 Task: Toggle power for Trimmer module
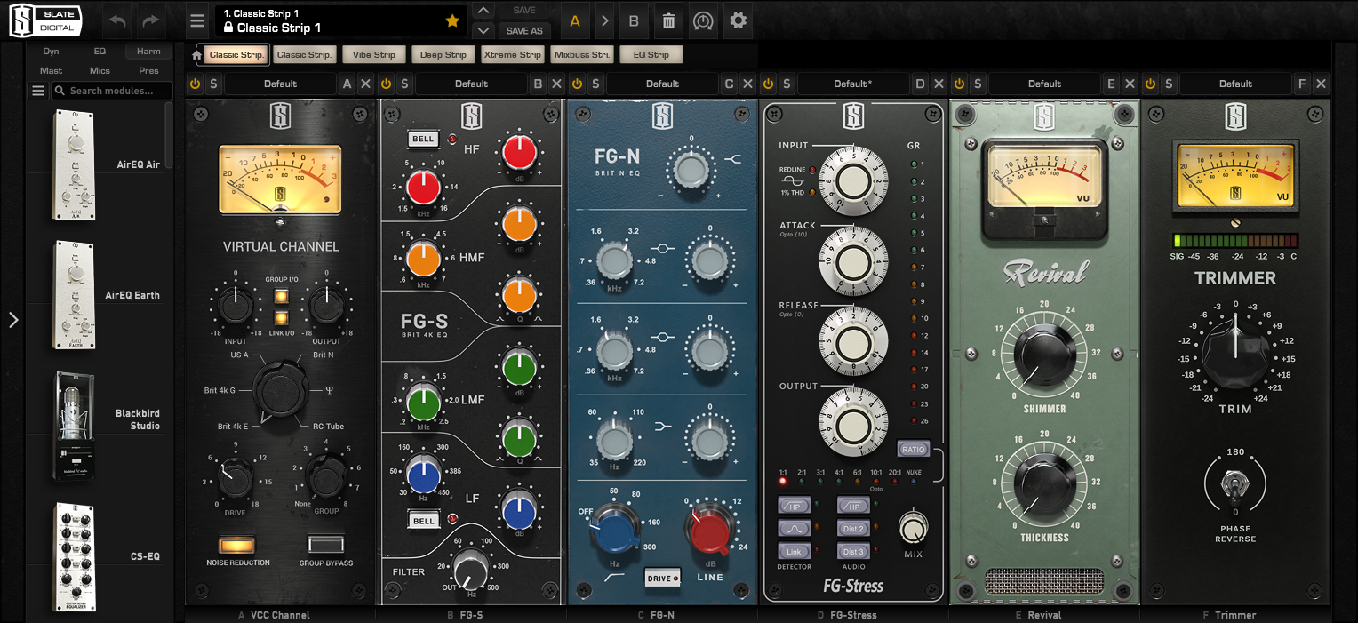[1151, 84]
